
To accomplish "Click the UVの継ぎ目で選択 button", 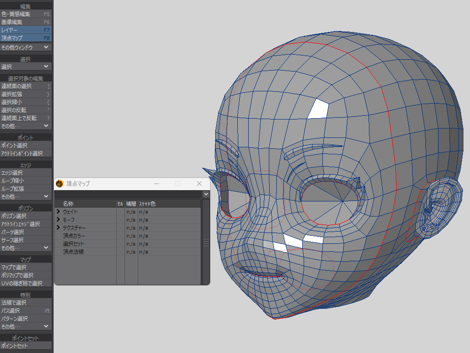I will pos(26,283).
